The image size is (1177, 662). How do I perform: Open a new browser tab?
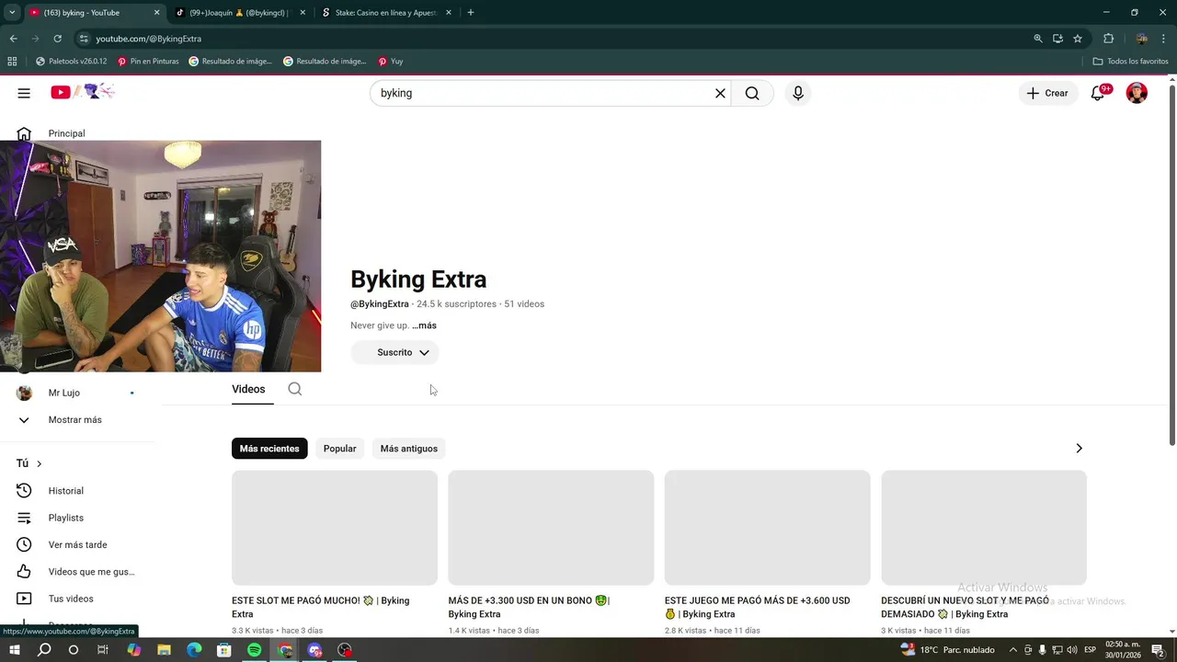(x=471, y=13)
